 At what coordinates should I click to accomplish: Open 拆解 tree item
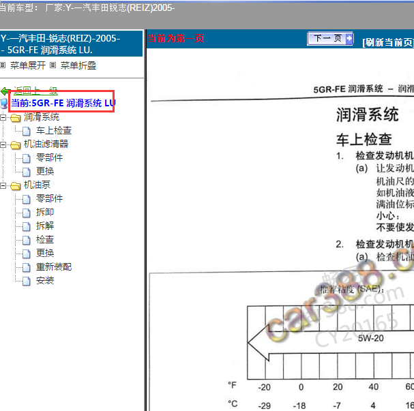click(45, 226)
